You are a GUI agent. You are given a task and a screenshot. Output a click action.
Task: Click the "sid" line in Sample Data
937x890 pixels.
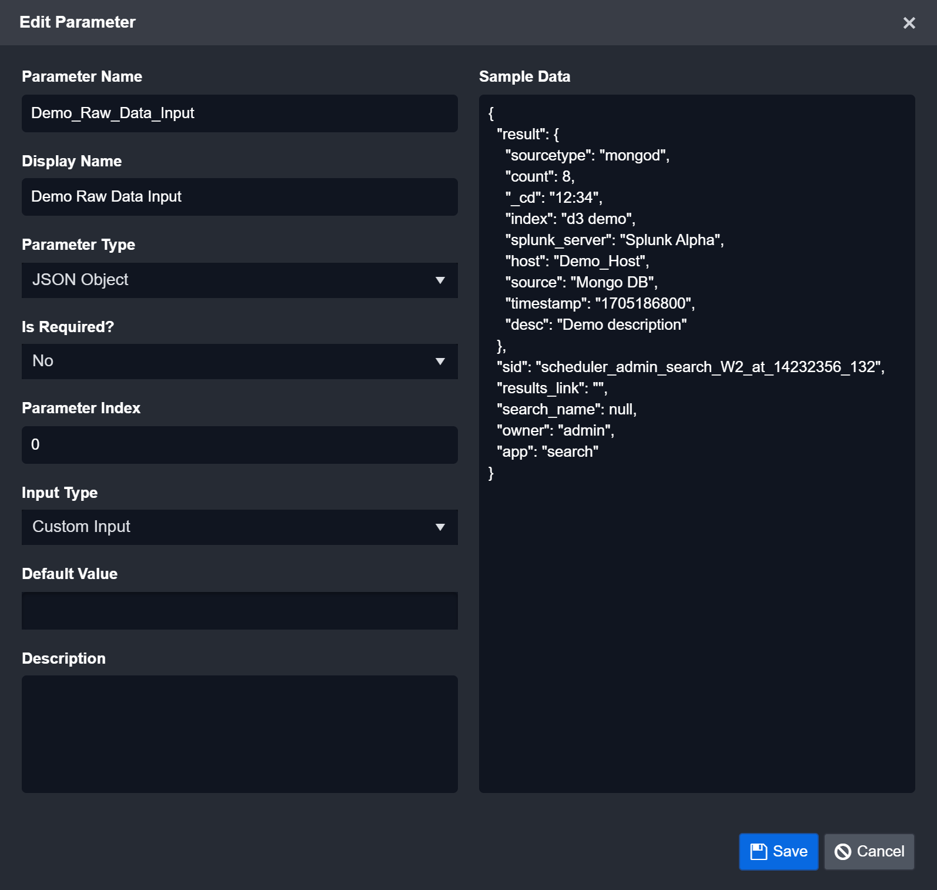(x=690, y=367)
